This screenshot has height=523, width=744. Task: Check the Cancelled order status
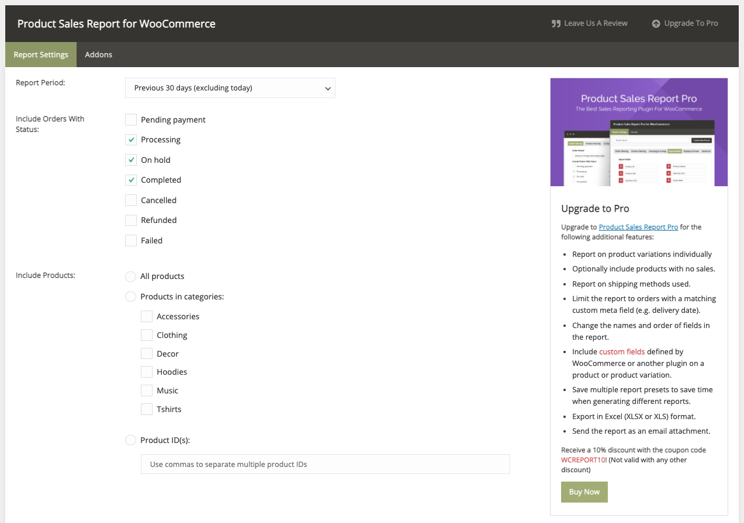pyautogui.click(x=131, y=200)
